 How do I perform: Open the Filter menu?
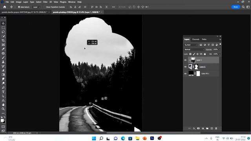pos(45,2)
